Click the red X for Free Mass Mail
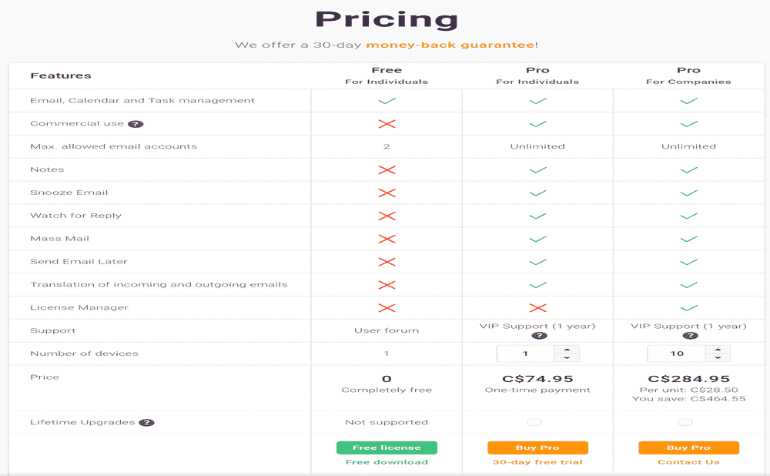The image size is (770, 476). coord(387,239)
